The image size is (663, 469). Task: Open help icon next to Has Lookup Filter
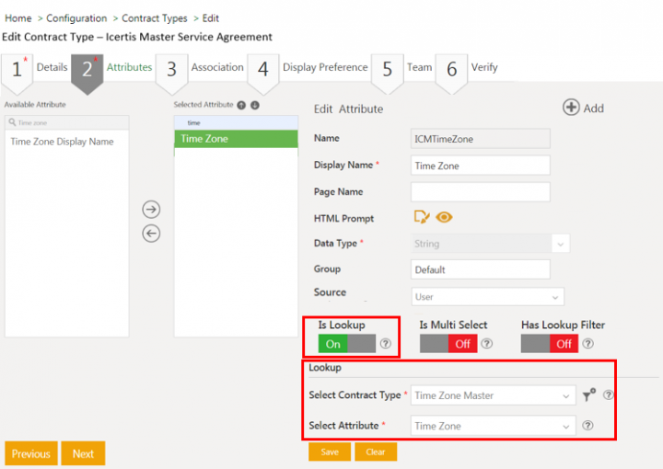587,344
